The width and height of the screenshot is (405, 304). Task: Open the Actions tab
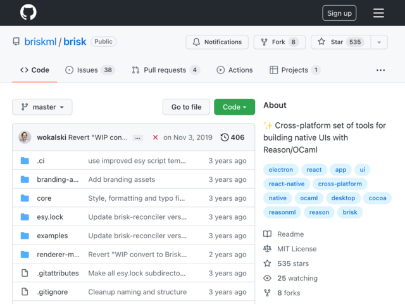pos(235,70)
